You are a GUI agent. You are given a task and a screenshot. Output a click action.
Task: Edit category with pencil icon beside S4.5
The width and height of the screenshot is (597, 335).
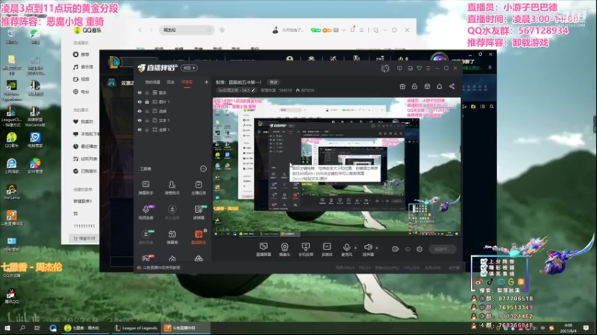pyautogui.click(x=253, y=90)
